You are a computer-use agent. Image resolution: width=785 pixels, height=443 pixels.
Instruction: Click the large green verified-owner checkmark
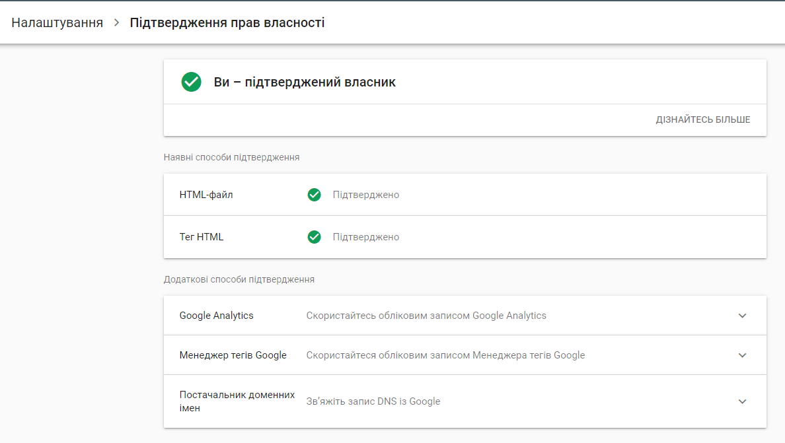pyautogui.click(x=191, y=82)
